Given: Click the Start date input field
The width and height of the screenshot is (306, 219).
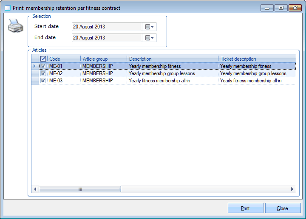Looking at the screenshot, I should point(106,27).
